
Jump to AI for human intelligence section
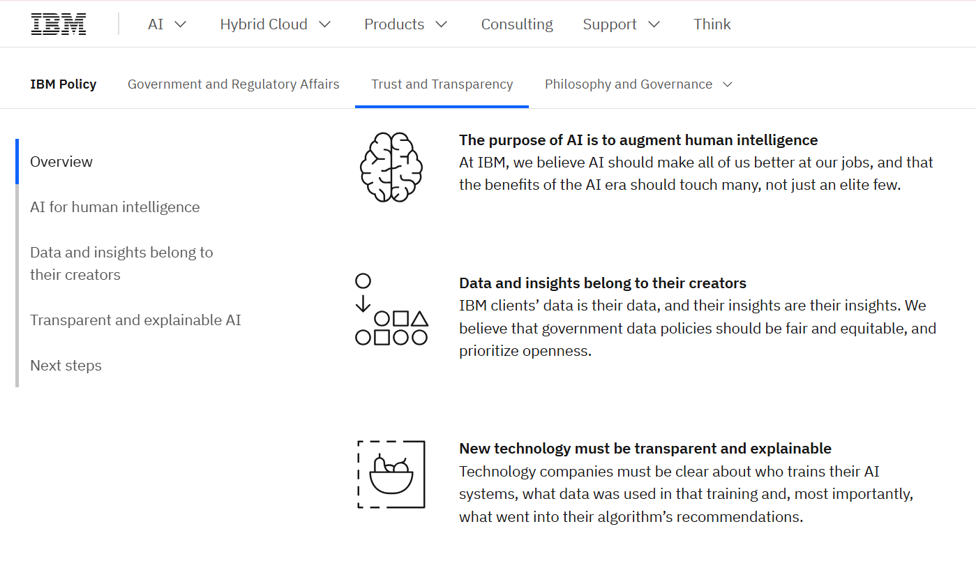[115, 207]
